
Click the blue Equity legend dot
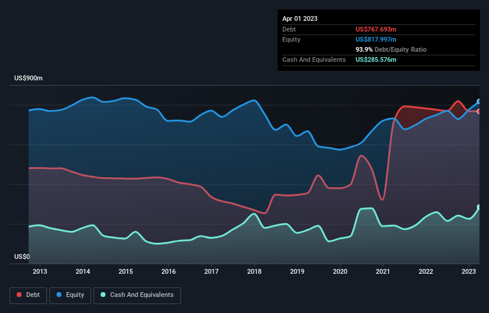[x=59, y=295]
